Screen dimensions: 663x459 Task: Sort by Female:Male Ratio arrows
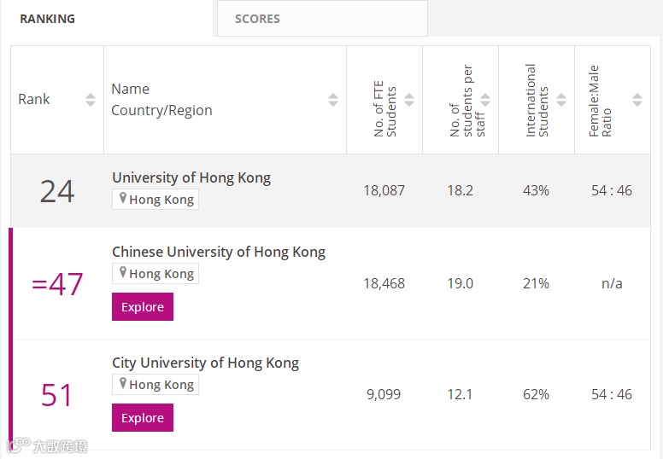pyautogui.click(x=637, y=100)
